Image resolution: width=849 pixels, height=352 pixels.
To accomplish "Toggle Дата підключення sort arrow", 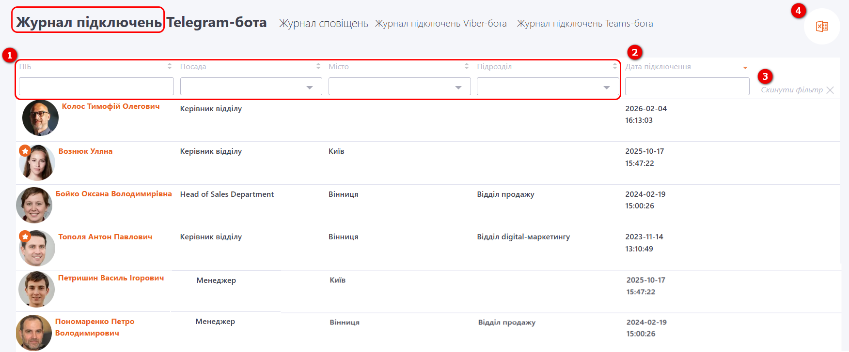I will coord(745,68).
